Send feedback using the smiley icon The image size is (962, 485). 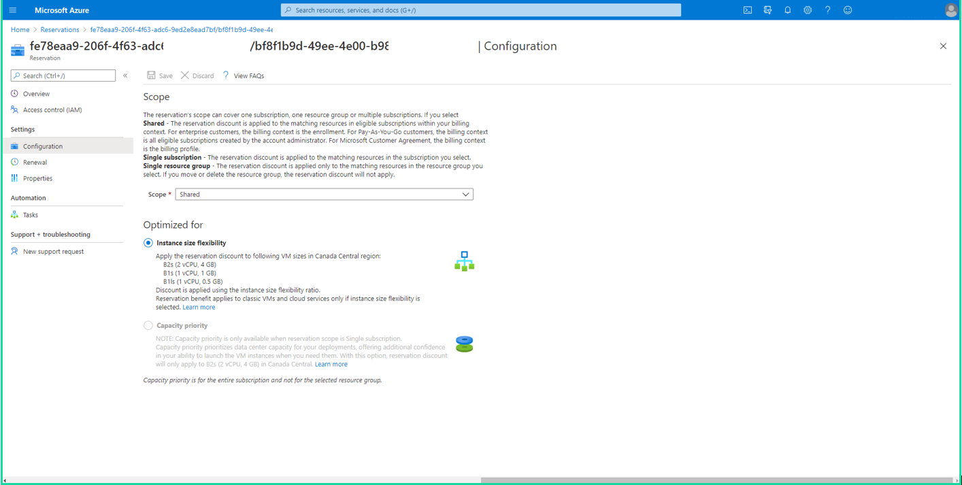[848, 10]
